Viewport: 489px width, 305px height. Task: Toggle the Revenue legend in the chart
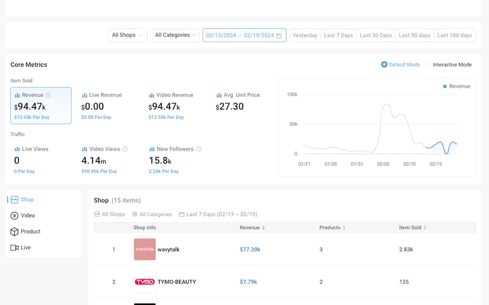(457, 86)
